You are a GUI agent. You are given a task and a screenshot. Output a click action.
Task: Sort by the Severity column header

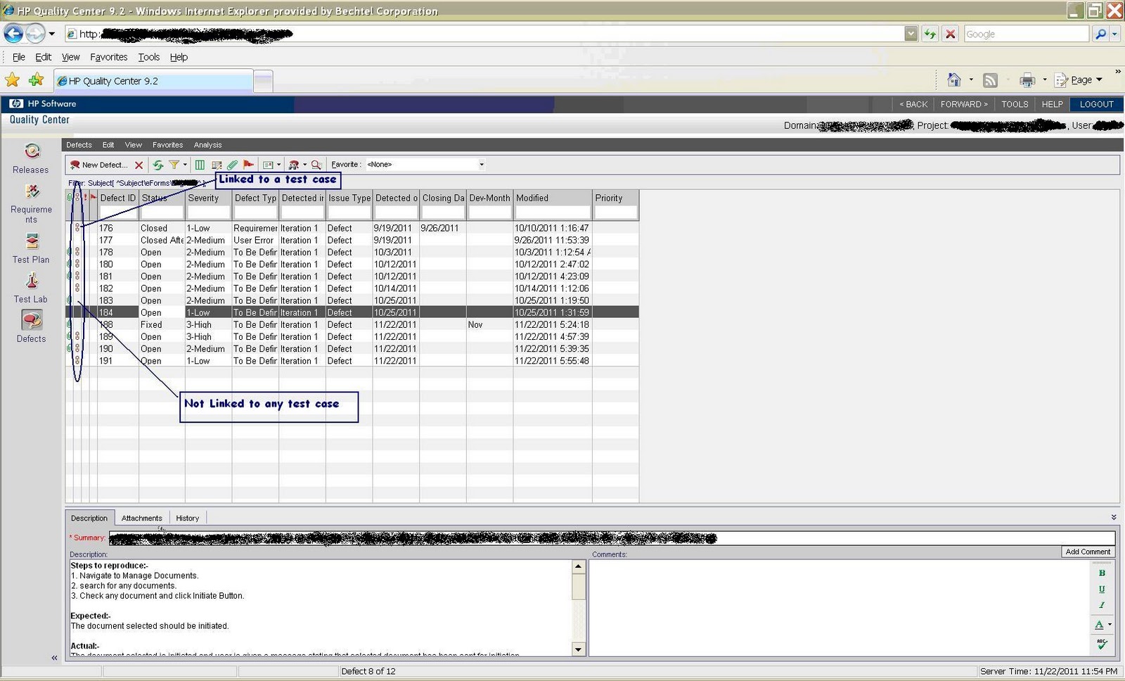208,198
